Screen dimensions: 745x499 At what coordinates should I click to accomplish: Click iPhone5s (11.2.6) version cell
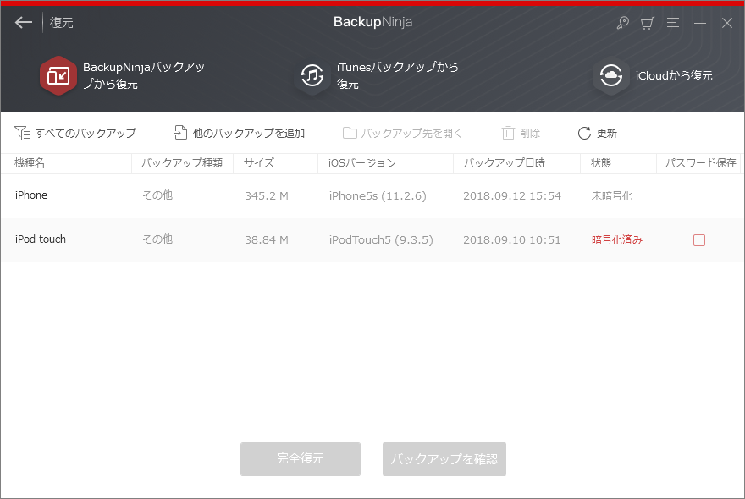tap(378, 195)
